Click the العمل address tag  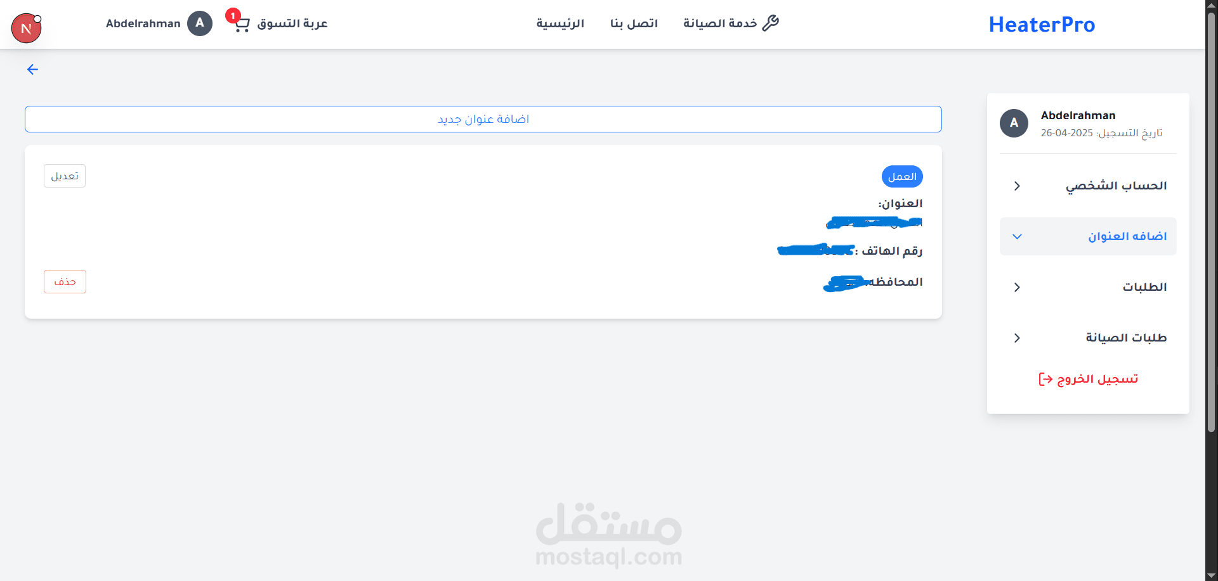(902, 176)
